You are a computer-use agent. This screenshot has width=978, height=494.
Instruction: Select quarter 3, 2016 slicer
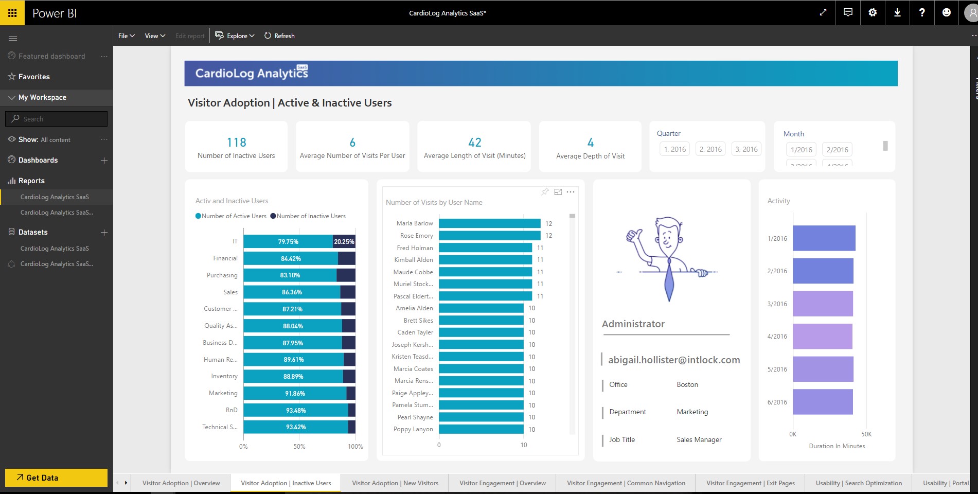click(746, 149)
